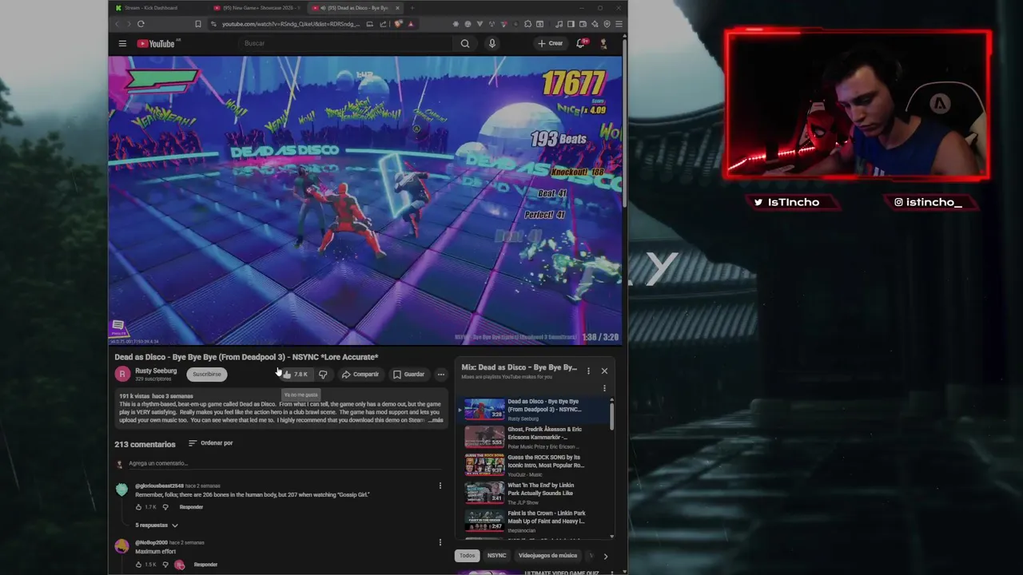Select the Videojuegos de música chip
Image resolution: width=1023 pixels, height=575 pixels.
pyautogui.click(x=547, y=556)
